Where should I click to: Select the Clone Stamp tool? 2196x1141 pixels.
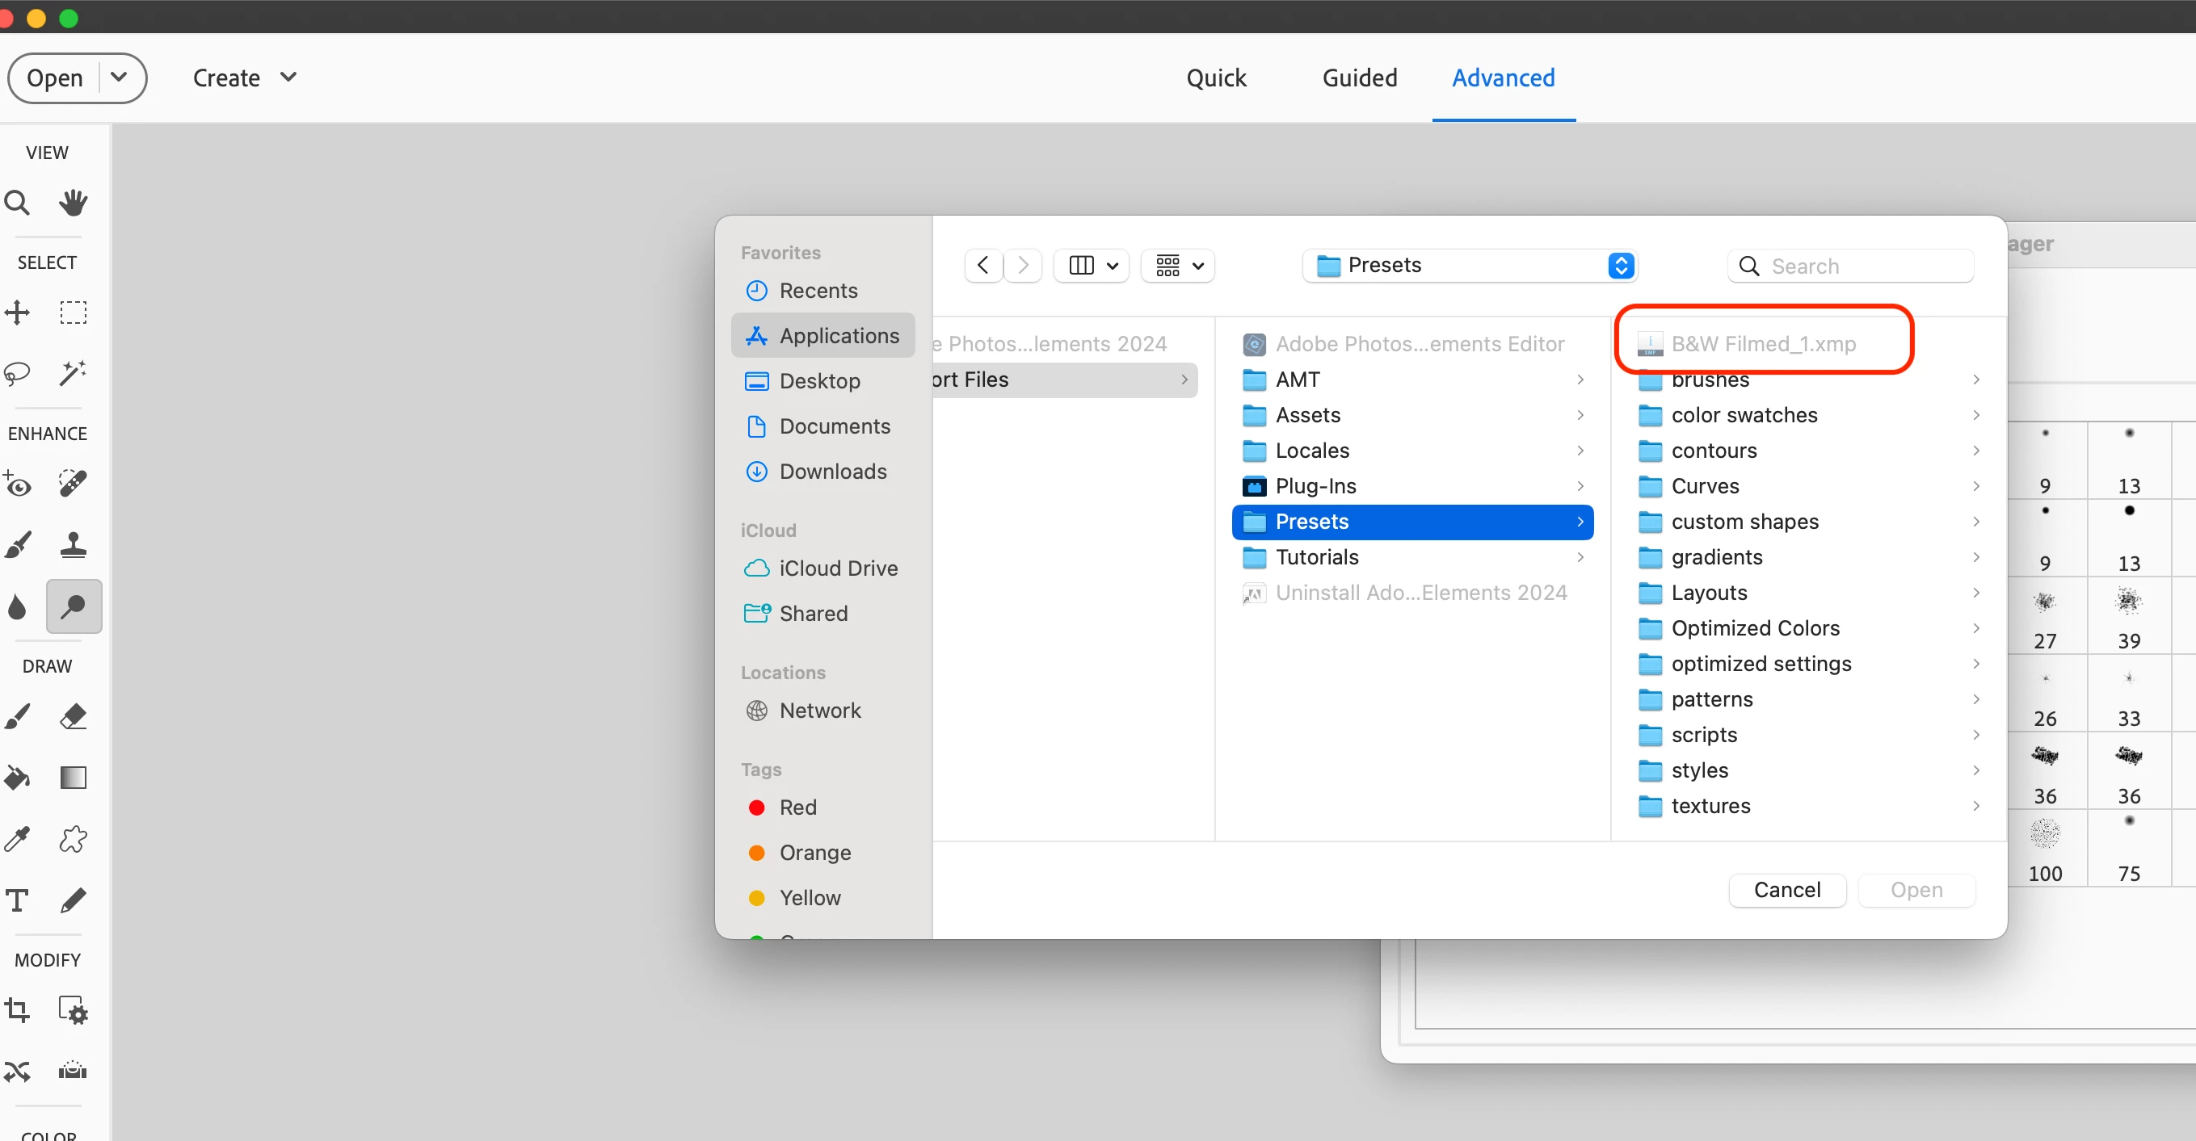click(74, 544)
